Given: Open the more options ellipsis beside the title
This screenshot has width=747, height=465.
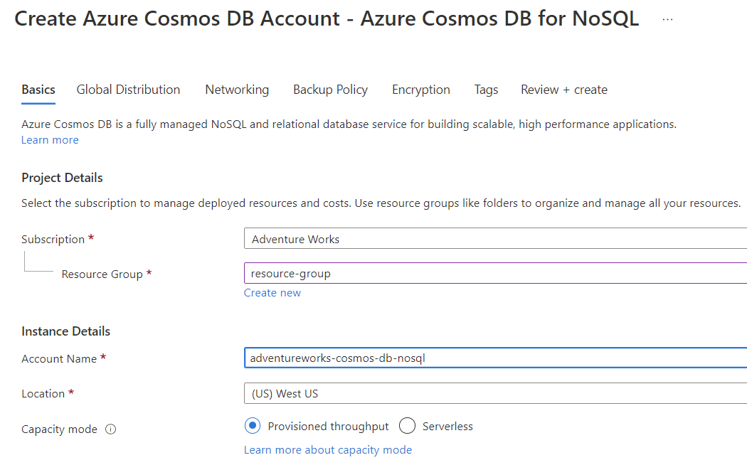Looking at the screenshot, I should [667, 19].
